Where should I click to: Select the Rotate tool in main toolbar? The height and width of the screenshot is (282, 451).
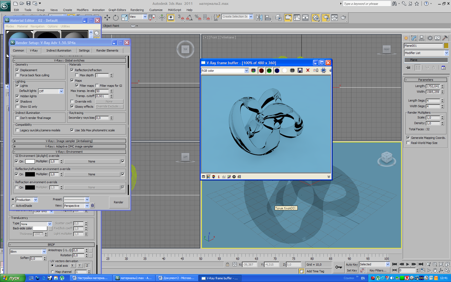coord(116,18)
